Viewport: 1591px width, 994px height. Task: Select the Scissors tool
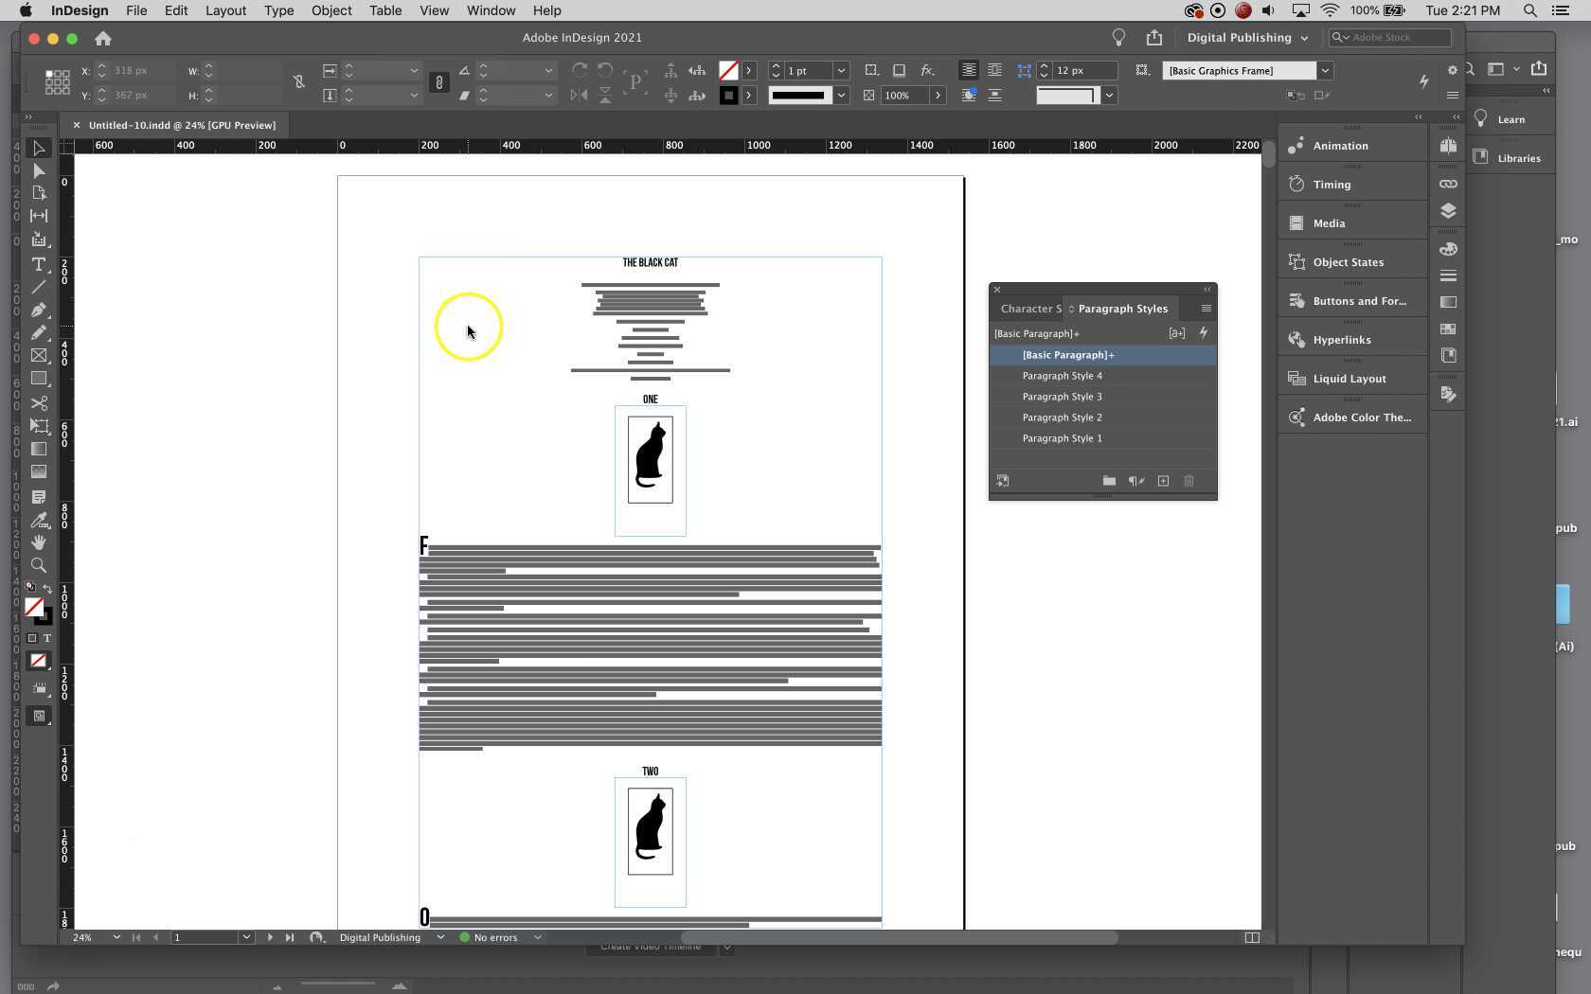coord(39,403)
